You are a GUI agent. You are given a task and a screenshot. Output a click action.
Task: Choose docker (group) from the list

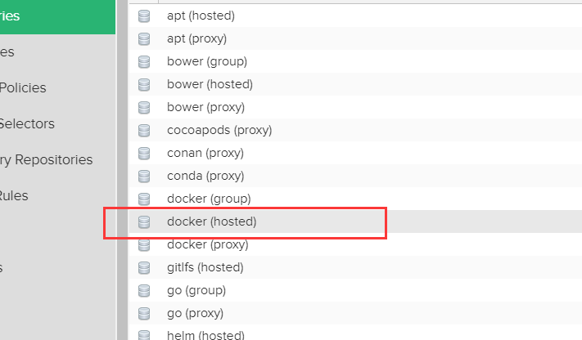[x=208, y=199]
